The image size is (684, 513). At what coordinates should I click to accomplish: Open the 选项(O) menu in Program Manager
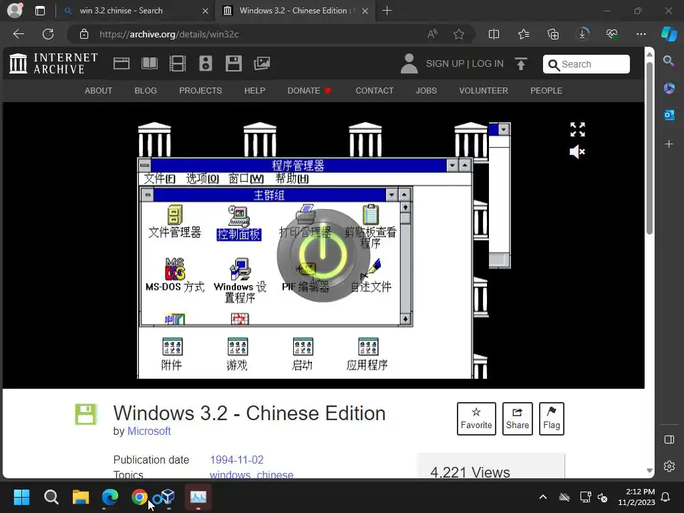[202, 179]
